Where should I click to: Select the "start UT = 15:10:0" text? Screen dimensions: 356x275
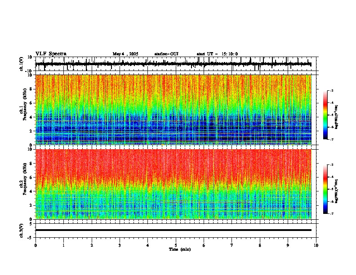[217, 54]
